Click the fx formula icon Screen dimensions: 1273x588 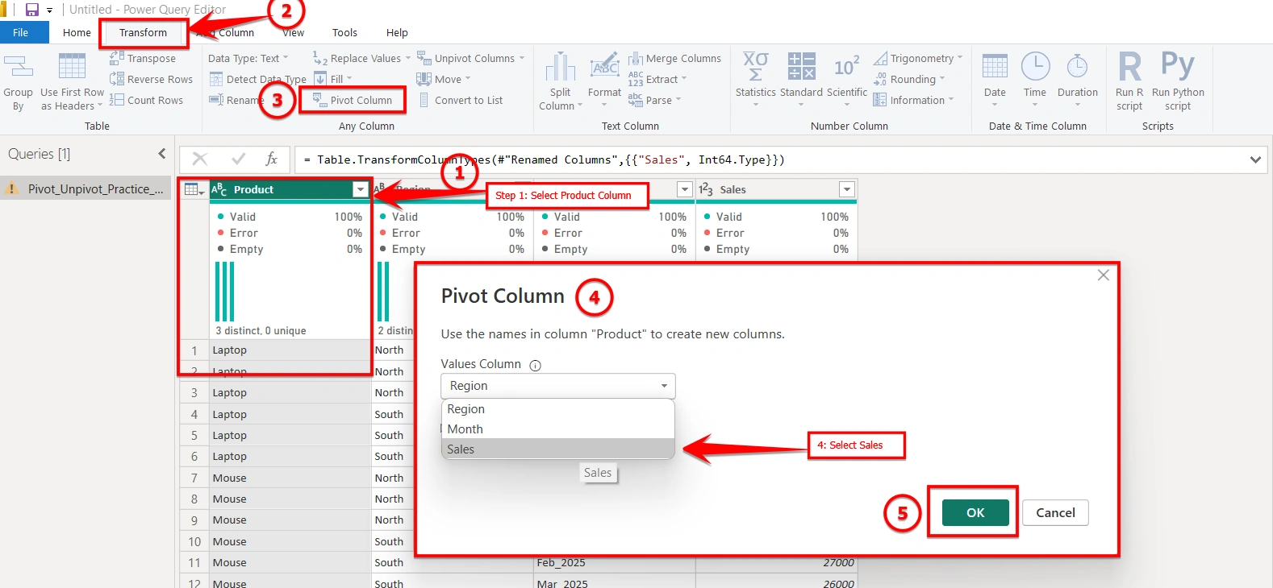272,159
